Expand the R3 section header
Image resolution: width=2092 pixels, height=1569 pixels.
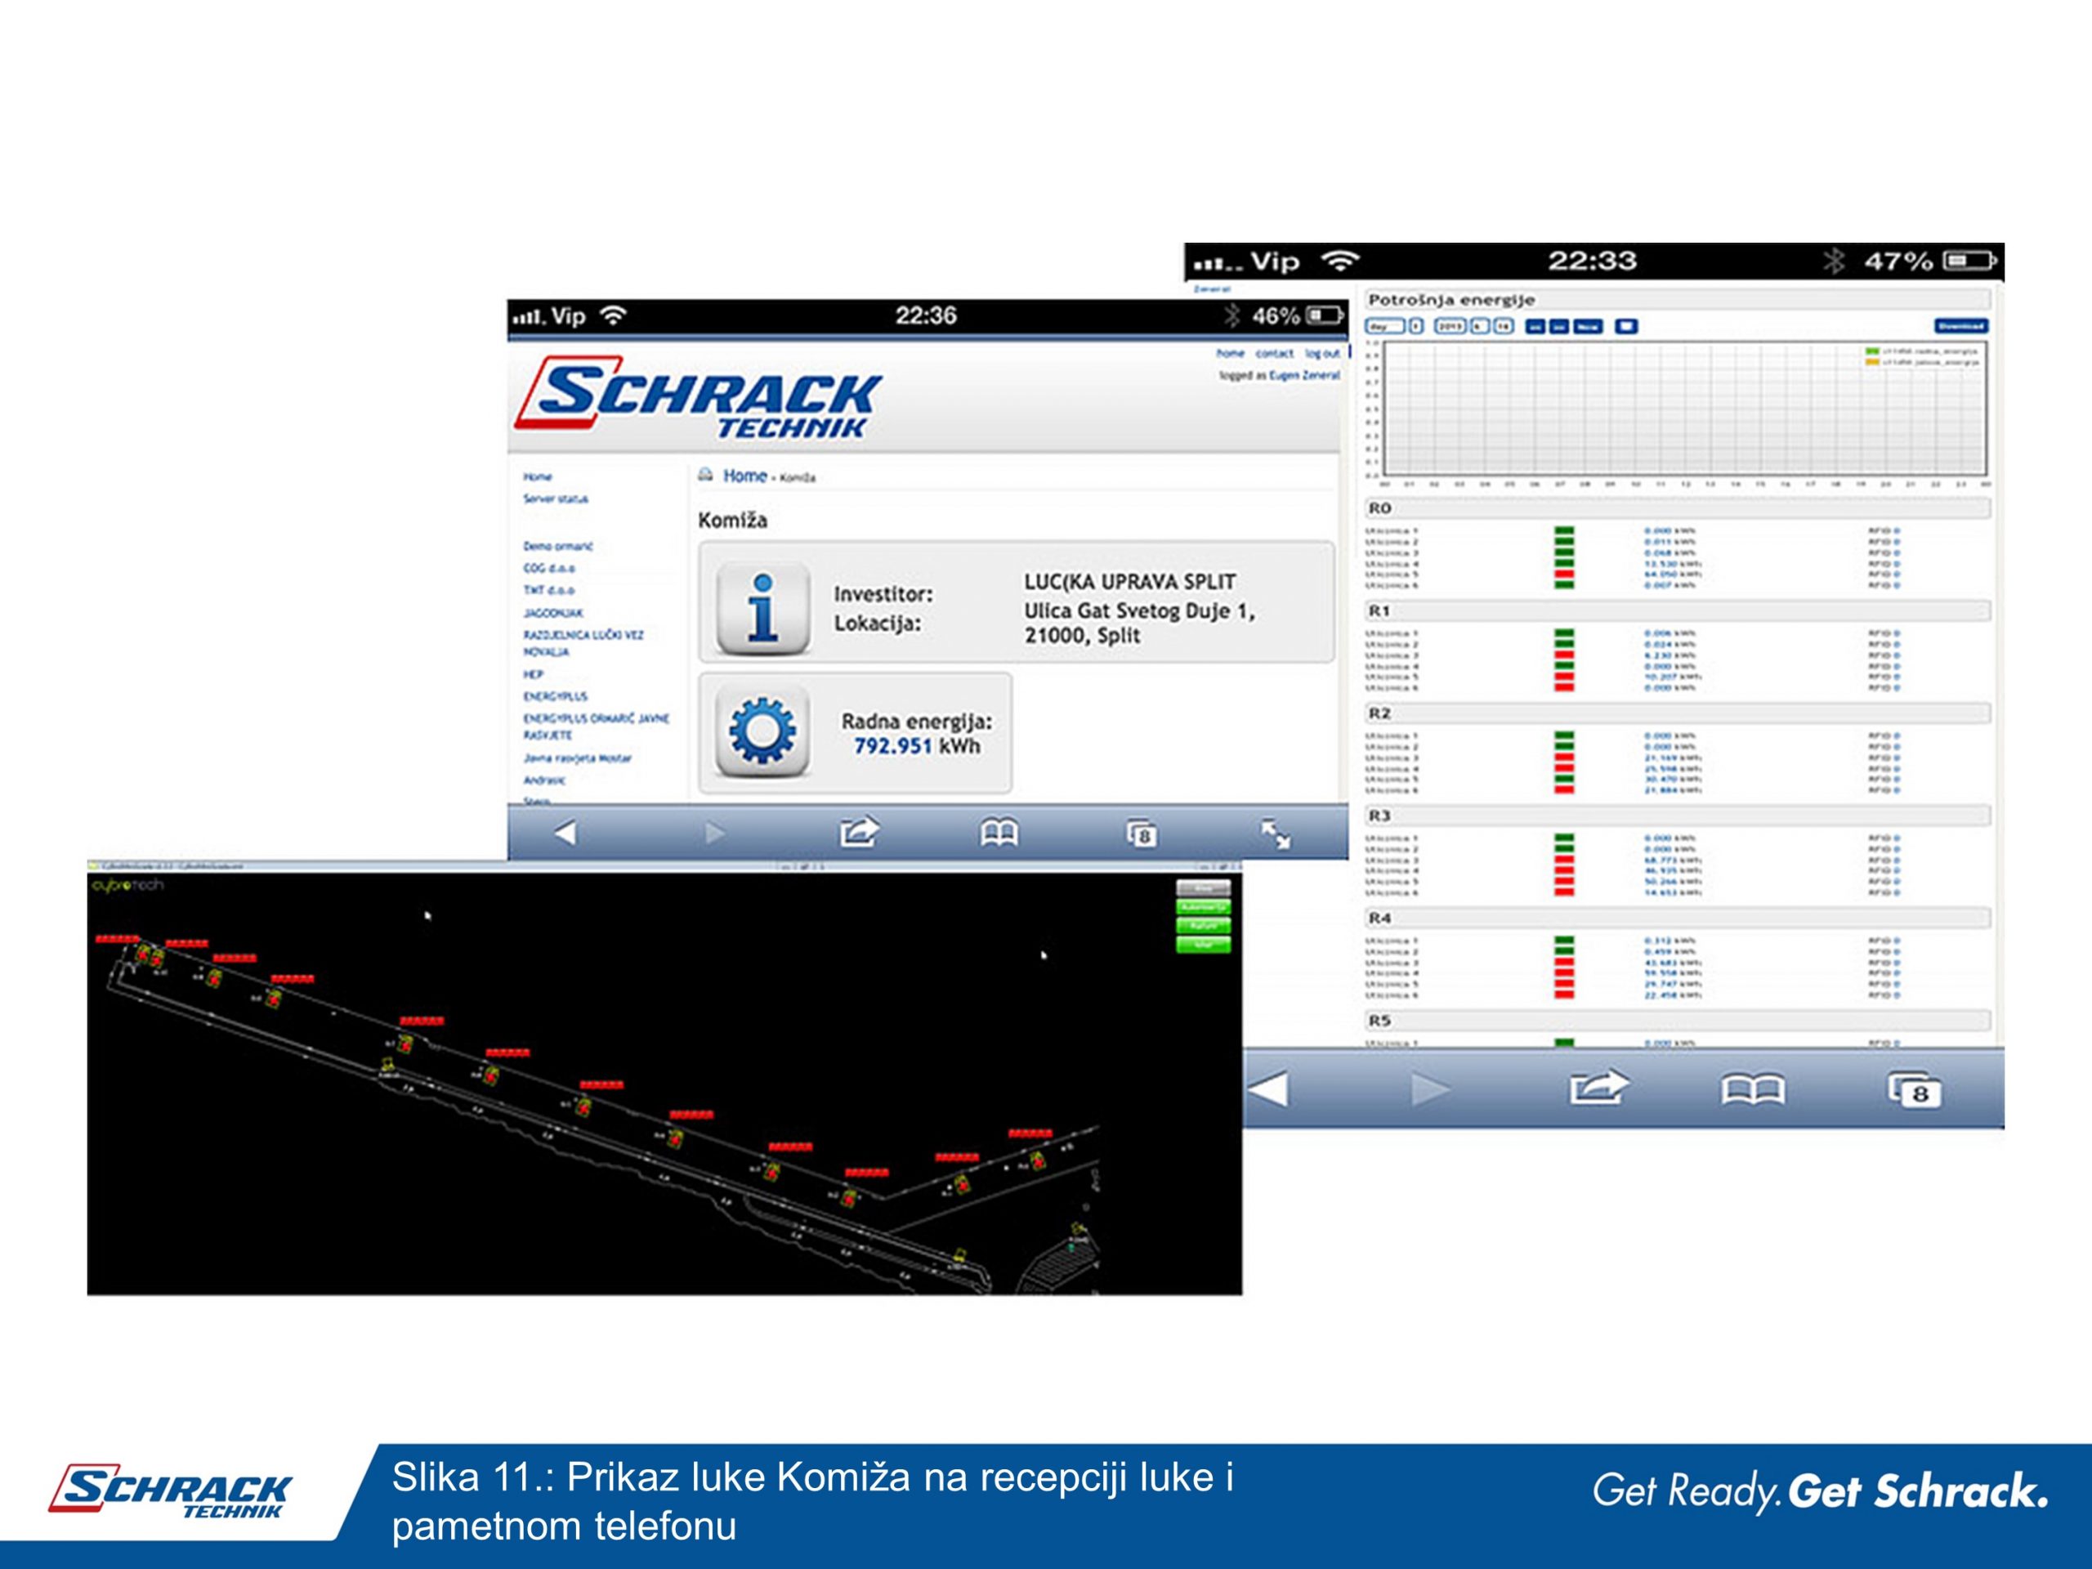pyautogui.click(x=1678, y=816)
